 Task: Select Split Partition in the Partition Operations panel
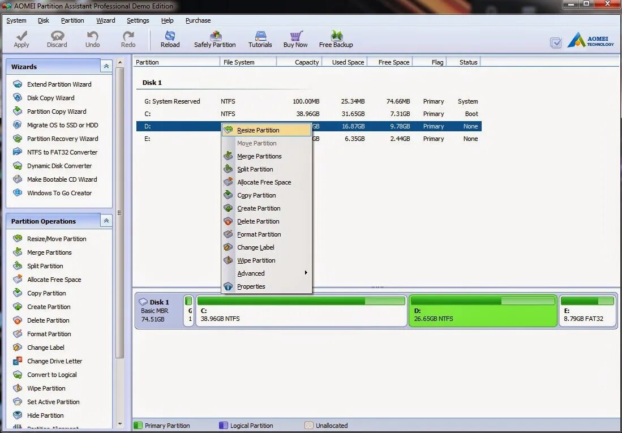(x=45, y=266)
